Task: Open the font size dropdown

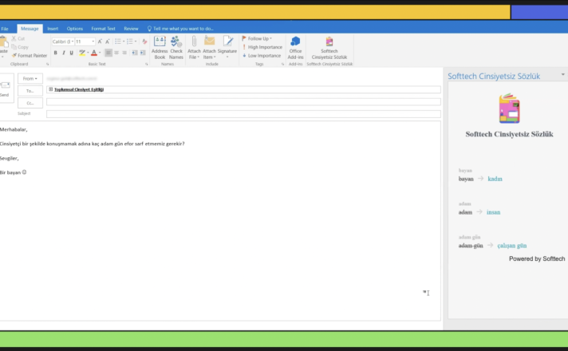Action: click(93, 41)
